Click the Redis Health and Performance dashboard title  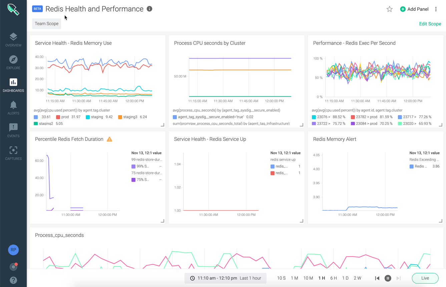(x=94, y=9)
